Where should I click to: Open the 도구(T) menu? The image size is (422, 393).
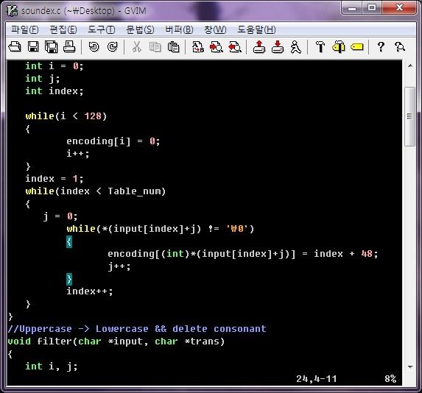(x=102, y=29)
